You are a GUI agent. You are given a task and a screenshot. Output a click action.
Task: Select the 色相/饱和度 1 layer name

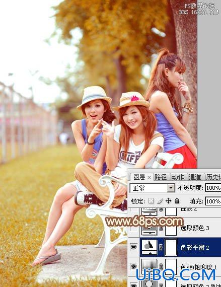pyautogui.click(x=198, y=267)
